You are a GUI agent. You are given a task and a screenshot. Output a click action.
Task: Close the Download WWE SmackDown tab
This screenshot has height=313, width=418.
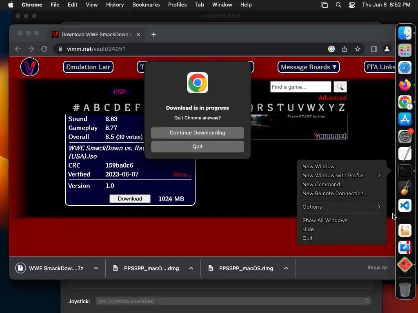138,35
